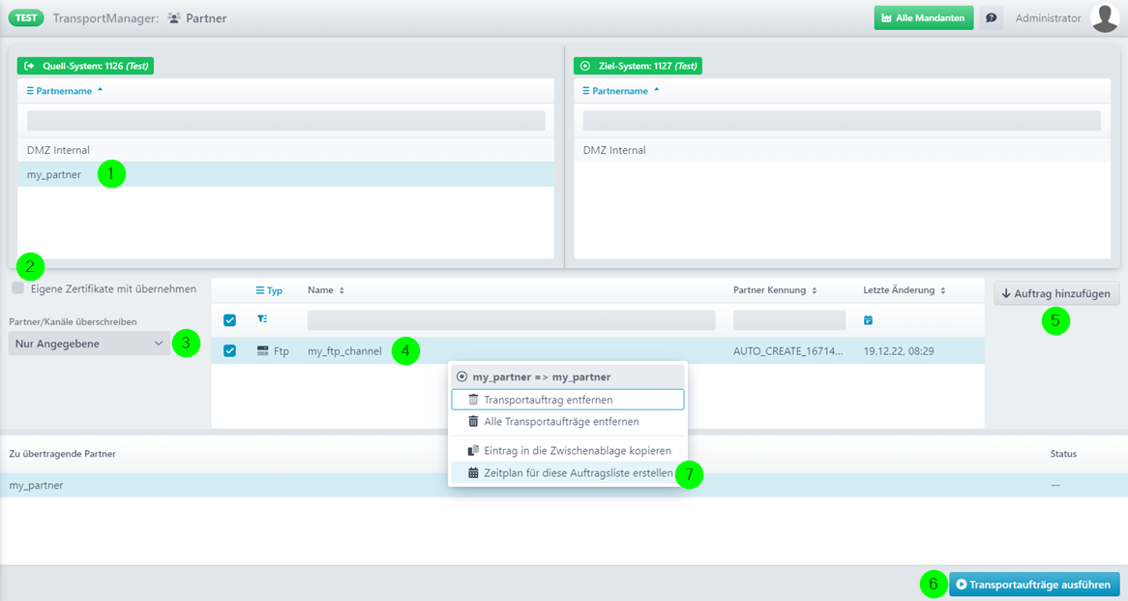Click the Zu übertragende Partner header
The image size is (1128, 601).
click(63, 454)
